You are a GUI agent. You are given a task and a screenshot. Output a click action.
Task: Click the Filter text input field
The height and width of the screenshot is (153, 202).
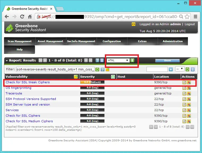(55, 69)
